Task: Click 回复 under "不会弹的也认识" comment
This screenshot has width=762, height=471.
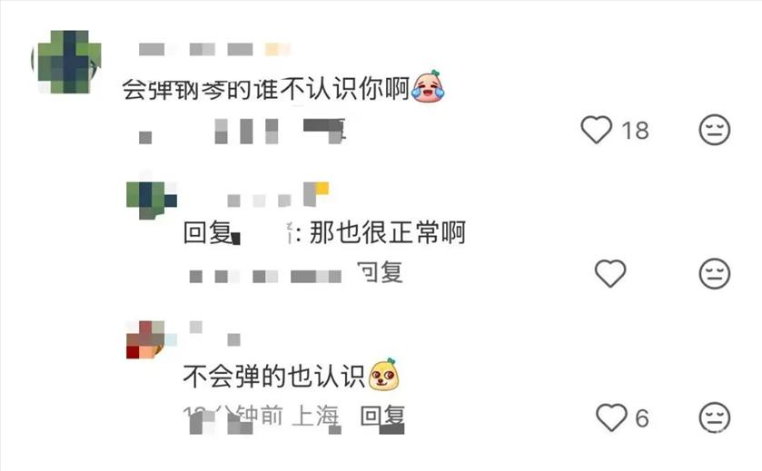Action: (382, 417)
